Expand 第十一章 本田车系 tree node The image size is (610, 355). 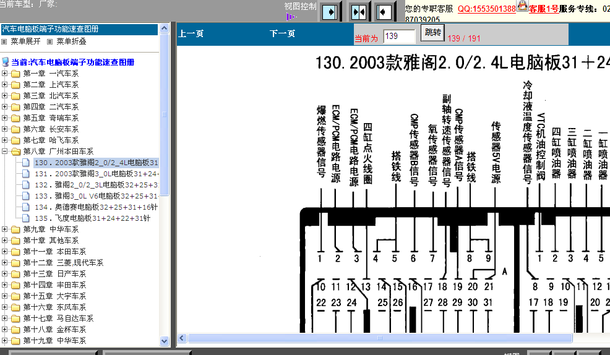pyautogui.click(x=5, y=252)
